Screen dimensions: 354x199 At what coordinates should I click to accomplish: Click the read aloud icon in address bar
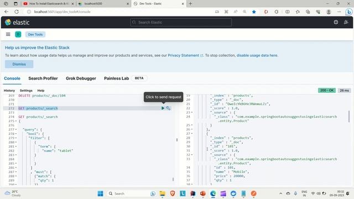click(x=236, y=12)
